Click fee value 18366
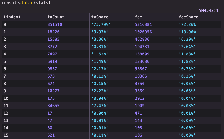 pos(141,76)
